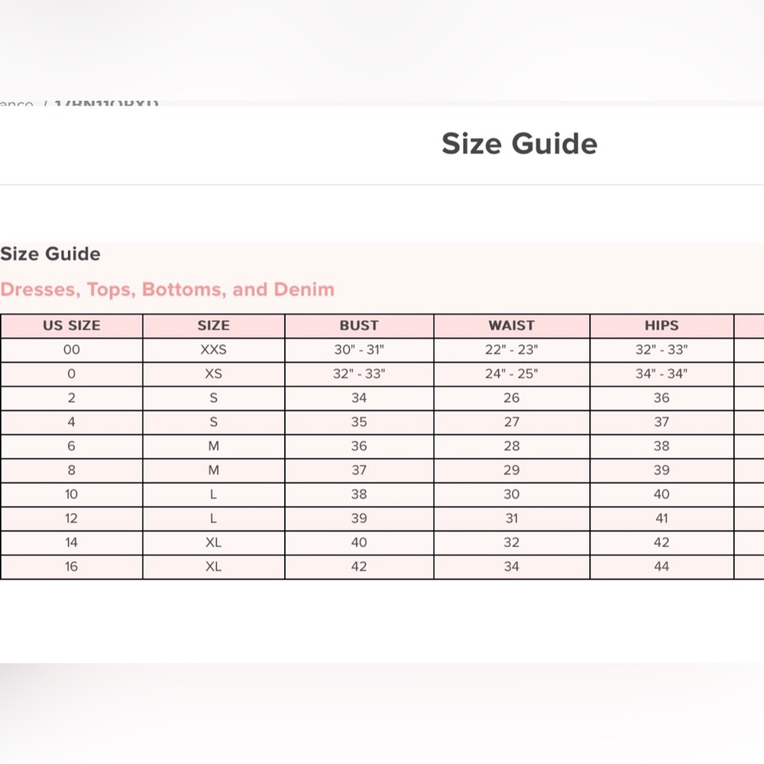The image size is (764, 764).
Task: Click the US size 16 cell
Action: coord(71,566)
